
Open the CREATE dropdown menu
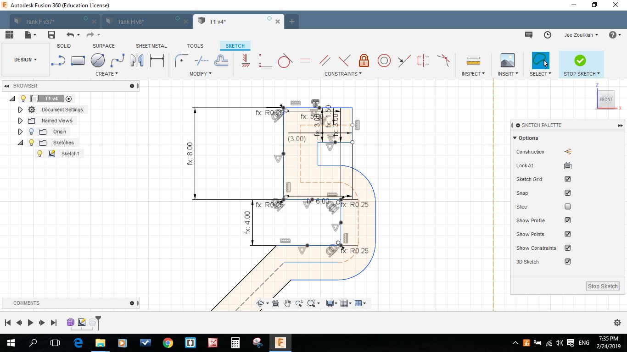coord(106,74)
